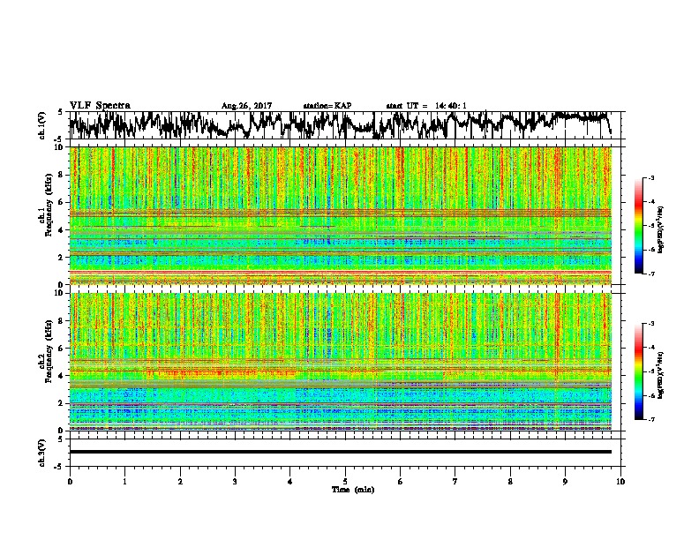This screenshot has height=540, width=699.
Task: Click the "-7" label on ch.2 color bar
Action: point(650,420)
